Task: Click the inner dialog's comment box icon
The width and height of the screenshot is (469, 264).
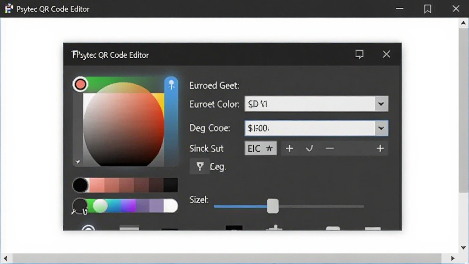Action: tap(360, 54)
